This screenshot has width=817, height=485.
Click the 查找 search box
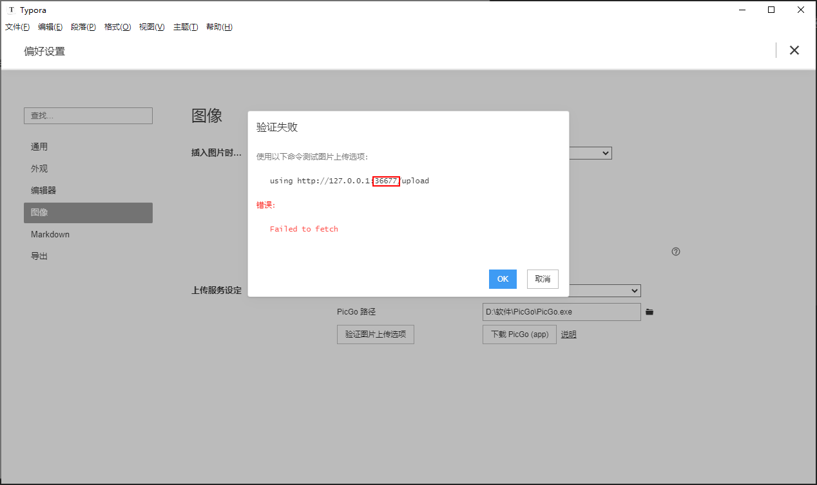tap(88, 116)
